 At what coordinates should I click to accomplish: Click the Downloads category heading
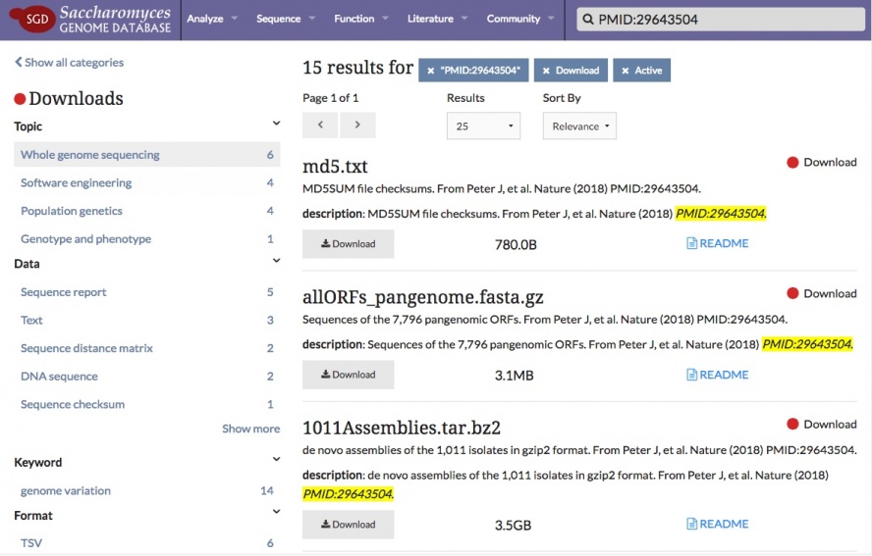(x=76, y=99)
